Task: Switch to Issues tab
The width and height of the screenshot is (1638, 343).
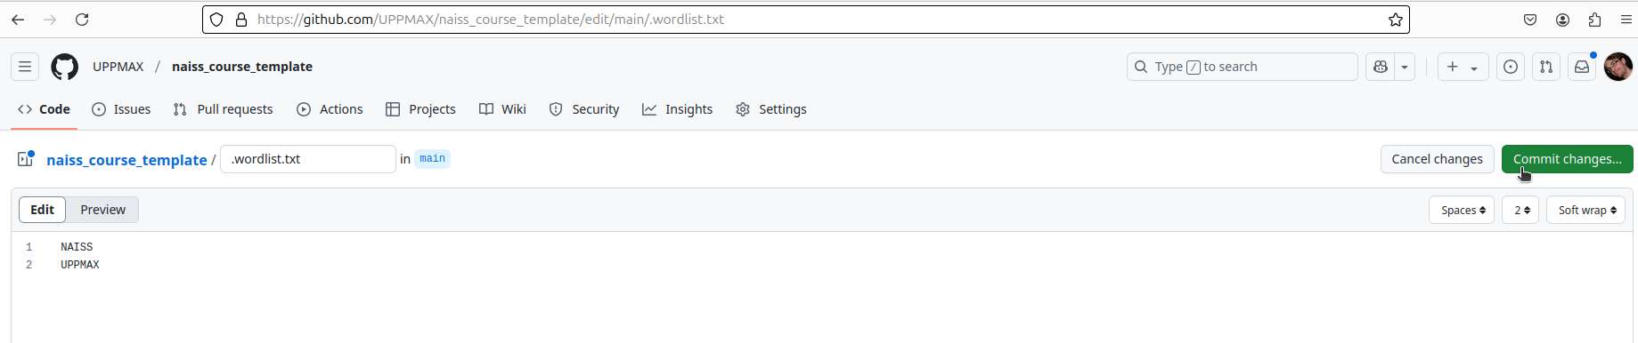Action: (122, 109)
